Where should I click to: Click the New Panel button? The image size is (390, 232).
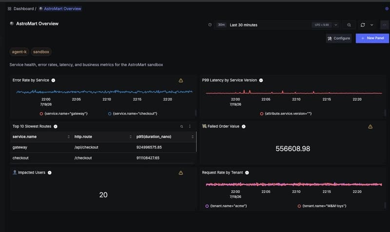pyautogui.click(x=372, y=38)
